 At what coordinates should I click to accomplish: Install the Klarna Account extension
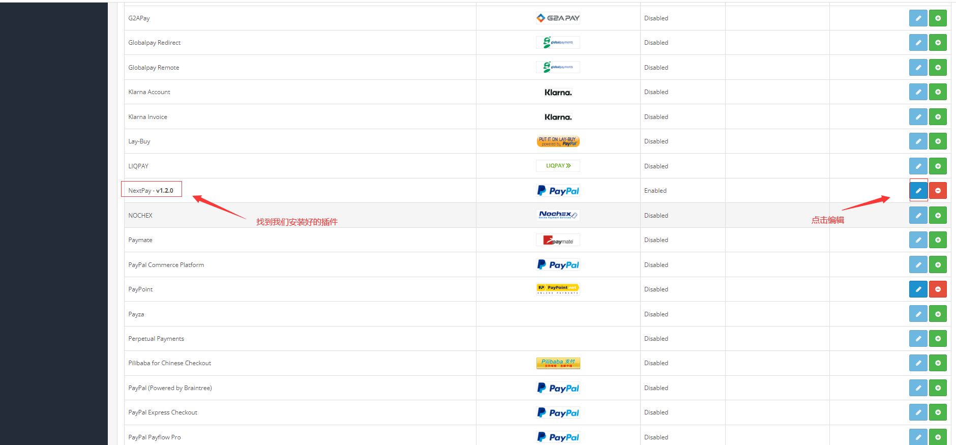click(938, 92)
